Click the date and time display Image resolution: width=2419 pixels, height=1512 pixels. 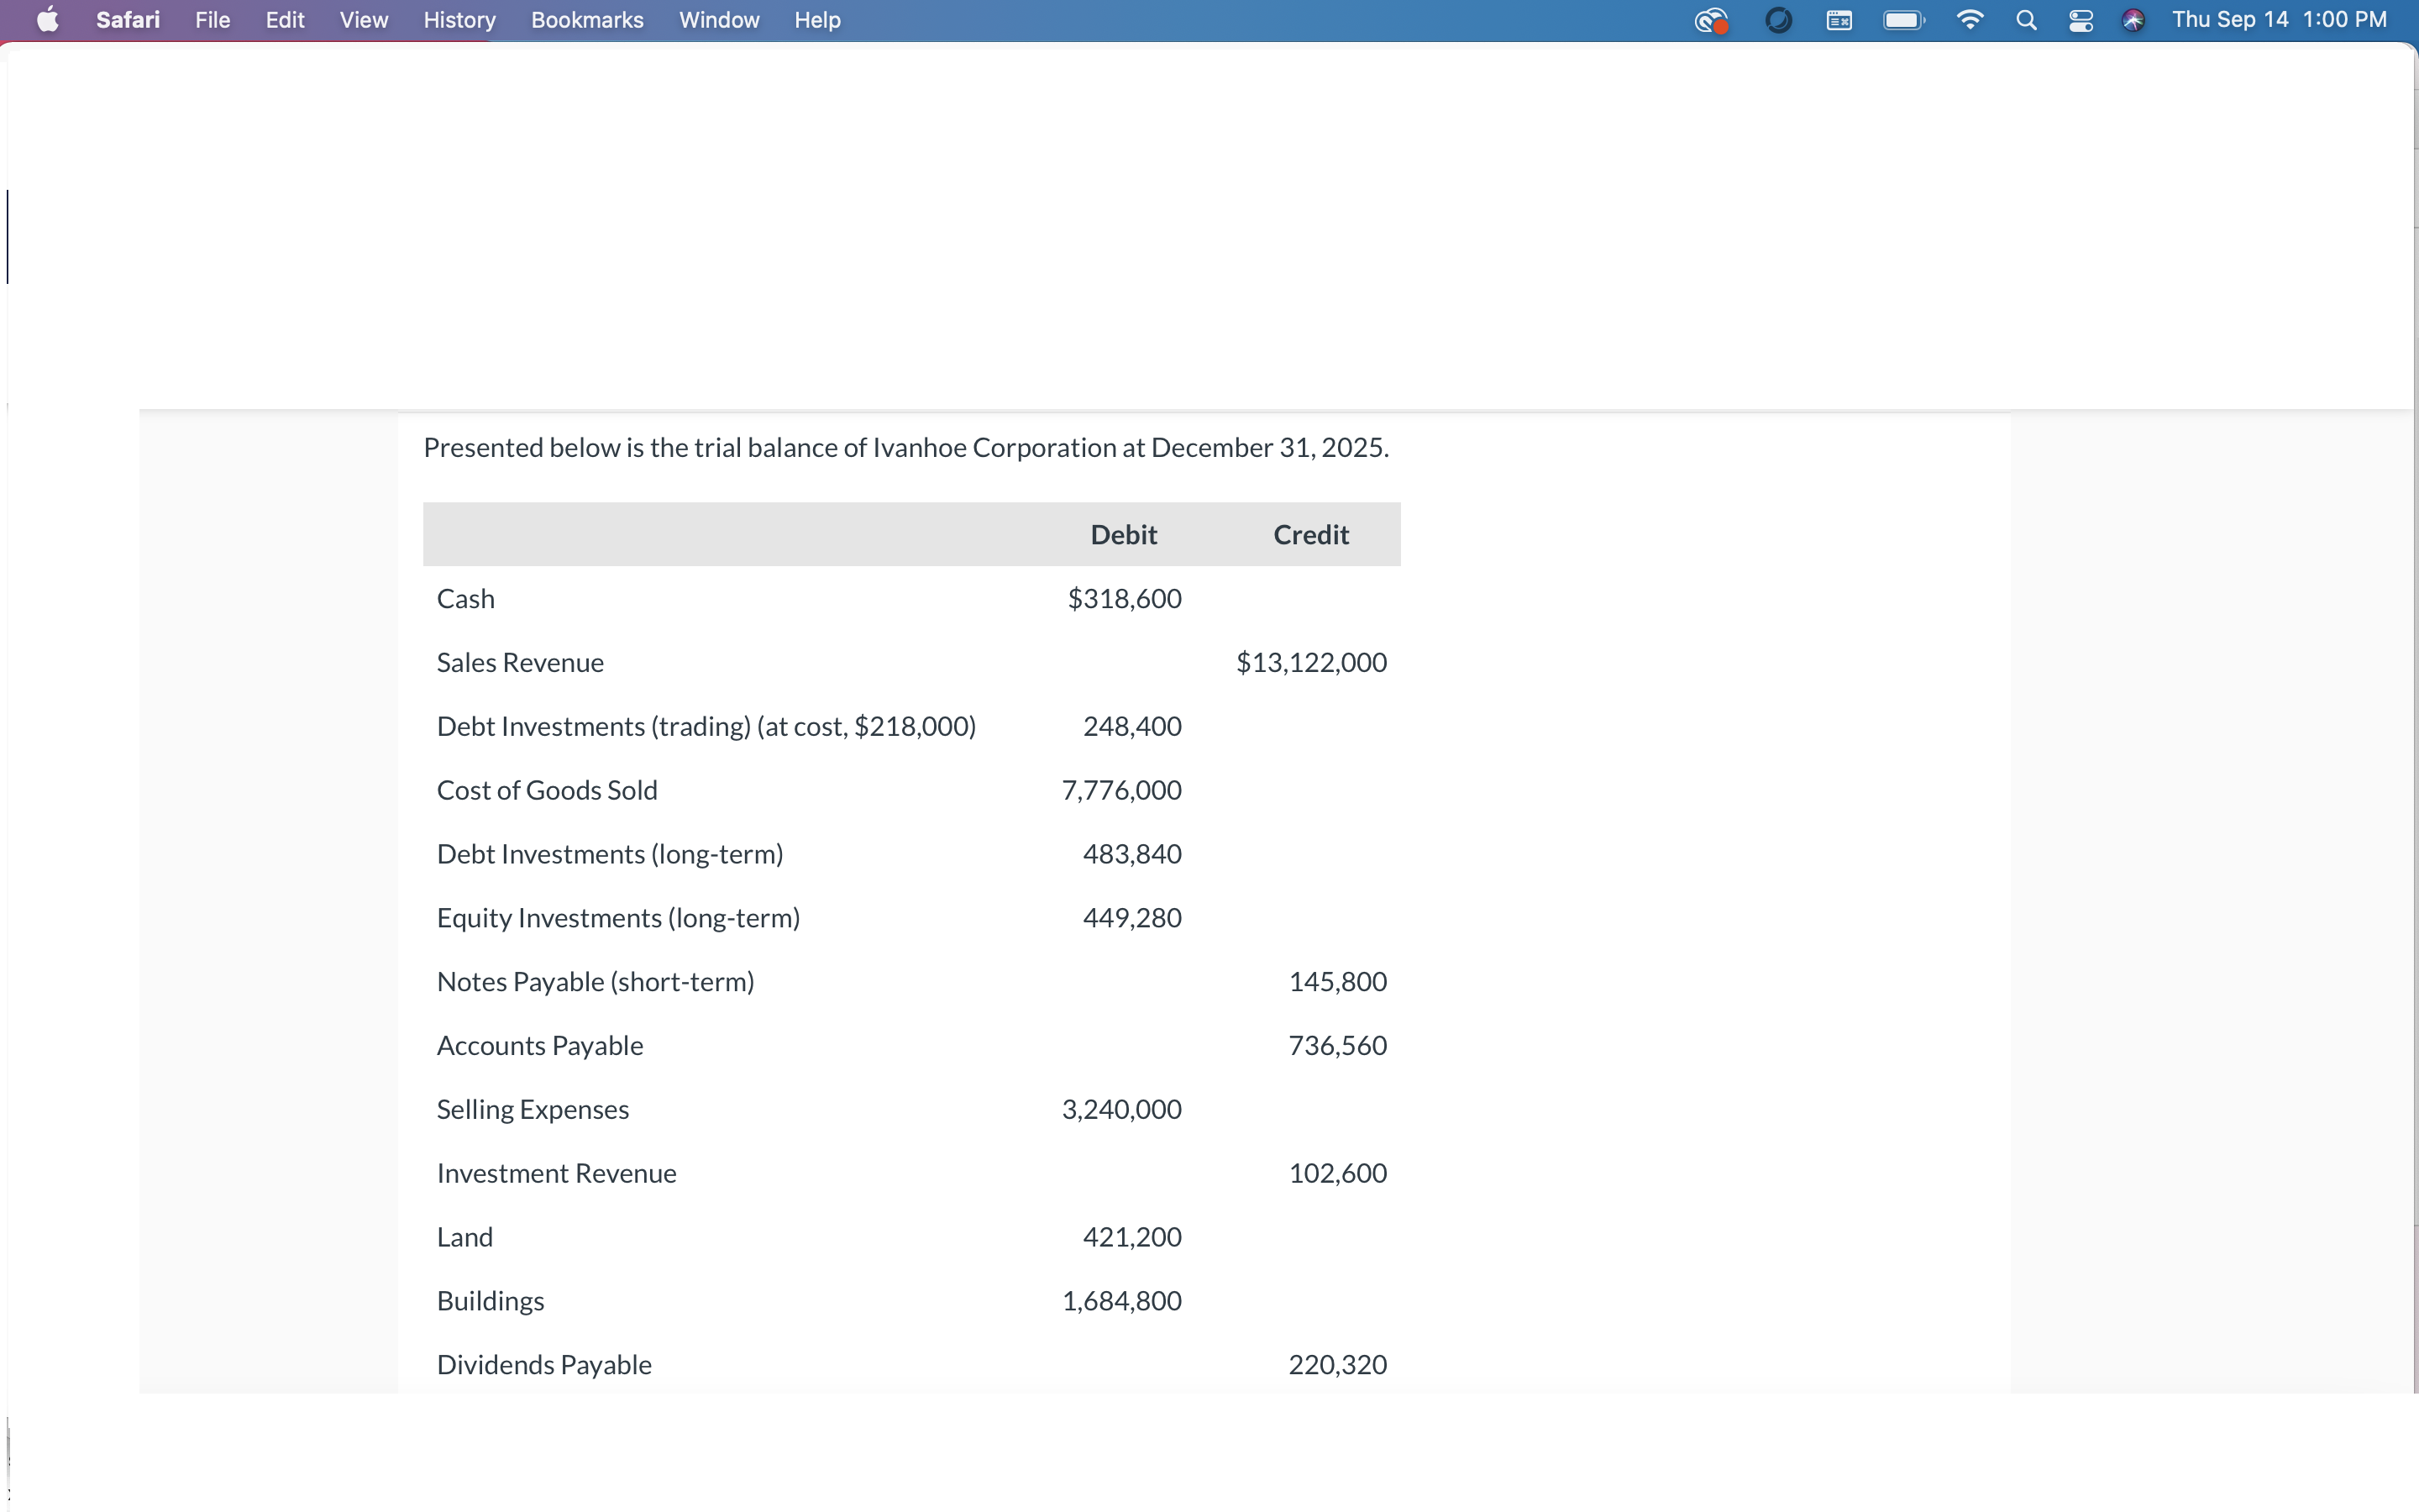2280,20
